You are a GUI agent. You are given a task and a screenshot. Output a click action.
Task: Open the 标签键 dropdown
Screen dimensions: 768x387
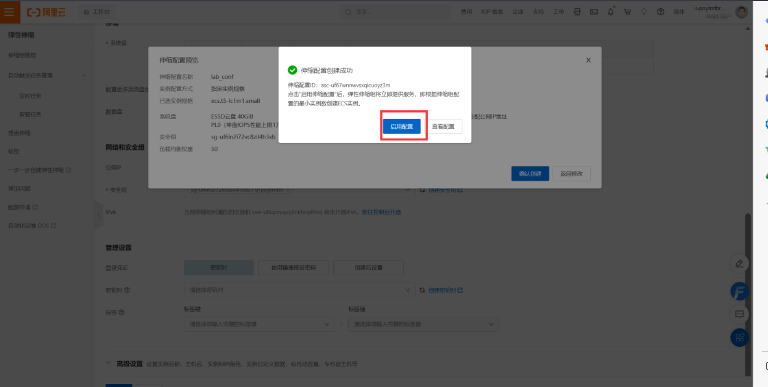coord(259,324)
